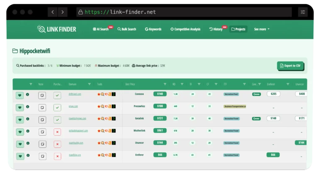Image resolution: width=317 pixels, height=173 pixels.
Task: Open the Domain column filter
Action: coord(89,84)
